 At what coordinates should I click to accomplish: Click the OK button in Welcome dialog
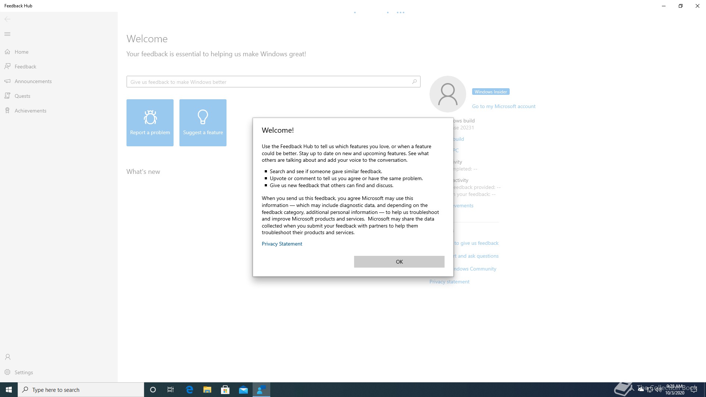(399, 262)
